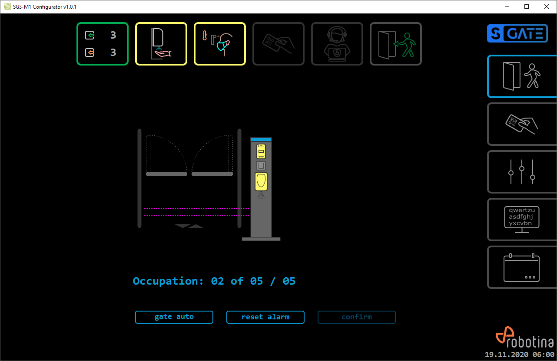Click the Occupation counter text

(x=214, y=281)
